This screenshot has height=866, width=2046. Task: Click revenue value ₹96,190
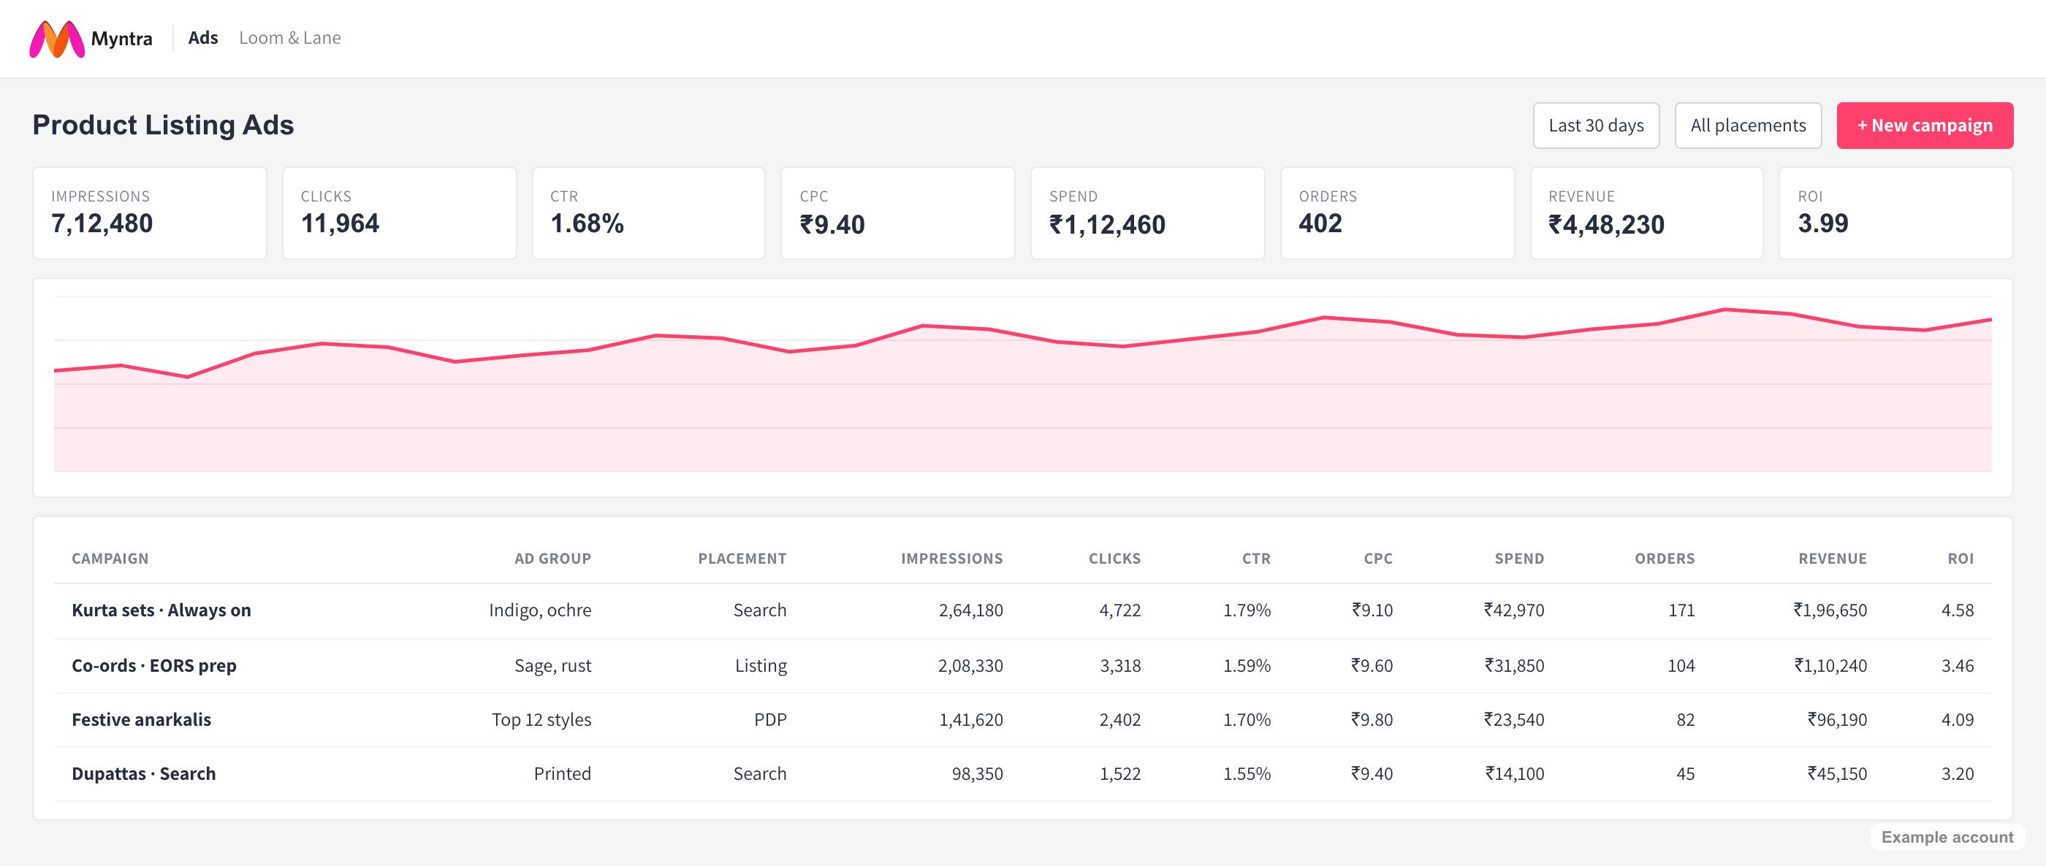pyautogui.click(x=1837, y=719)
